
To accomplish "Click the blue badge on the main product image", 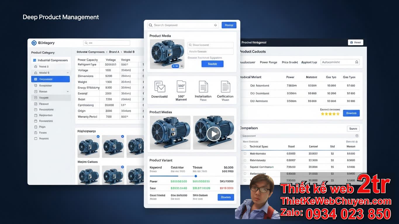I will 175,66.
